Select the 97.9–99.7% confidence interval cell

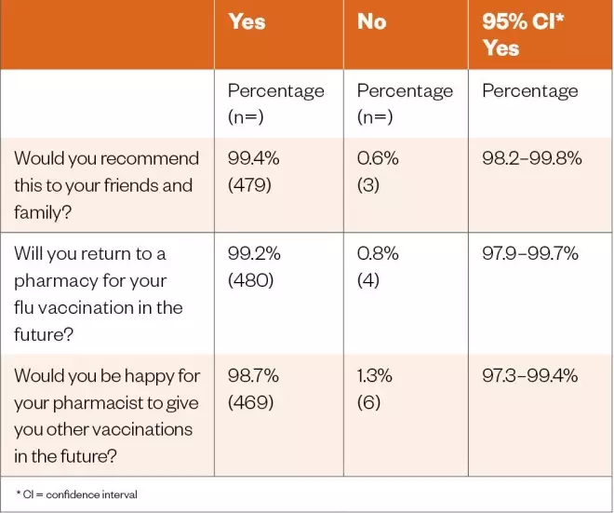531,254
